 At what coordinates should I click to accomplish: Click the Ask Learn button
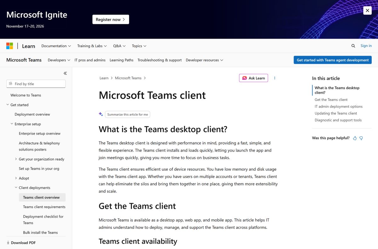(254, 78)
